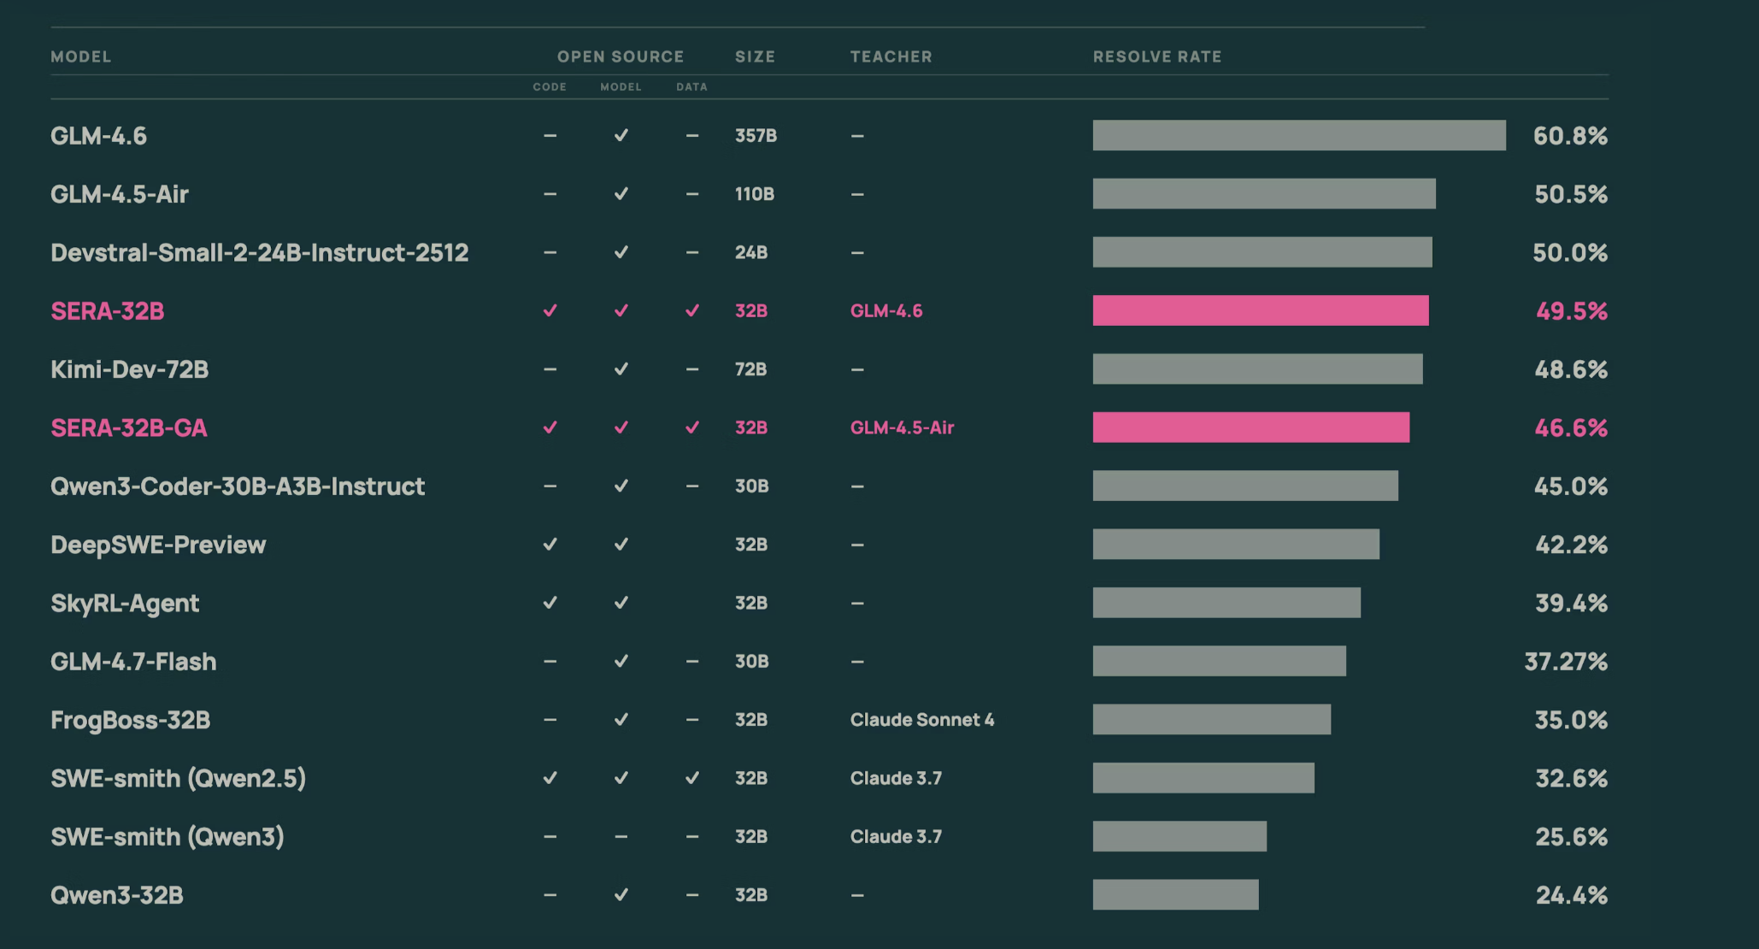Click Qwen3-32B model checkmark icon
The height and width of the screenshot is (949, 1759).
click(x=621, y=895)
